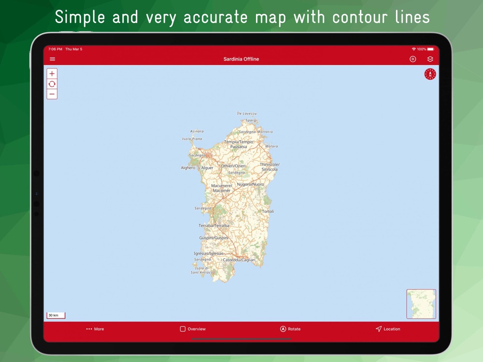Tap the Location button

click(x=388, y=329)
